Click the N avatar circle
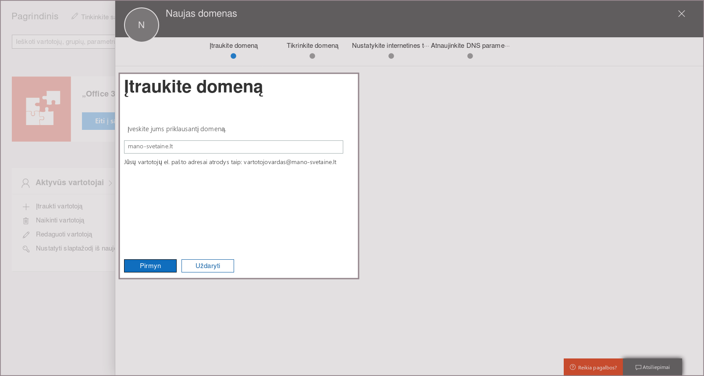Viewport: 704px width, 376px height. click(x=141, y=25)
